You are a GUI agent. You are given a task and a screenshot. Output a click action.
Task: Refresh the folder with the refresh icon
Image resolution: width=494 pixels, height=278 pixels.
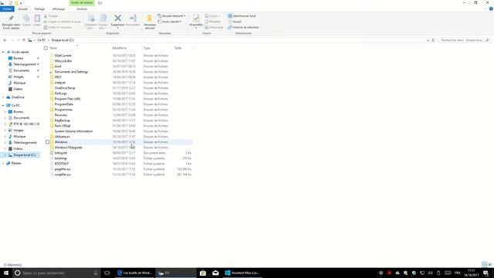click(433, 40)
